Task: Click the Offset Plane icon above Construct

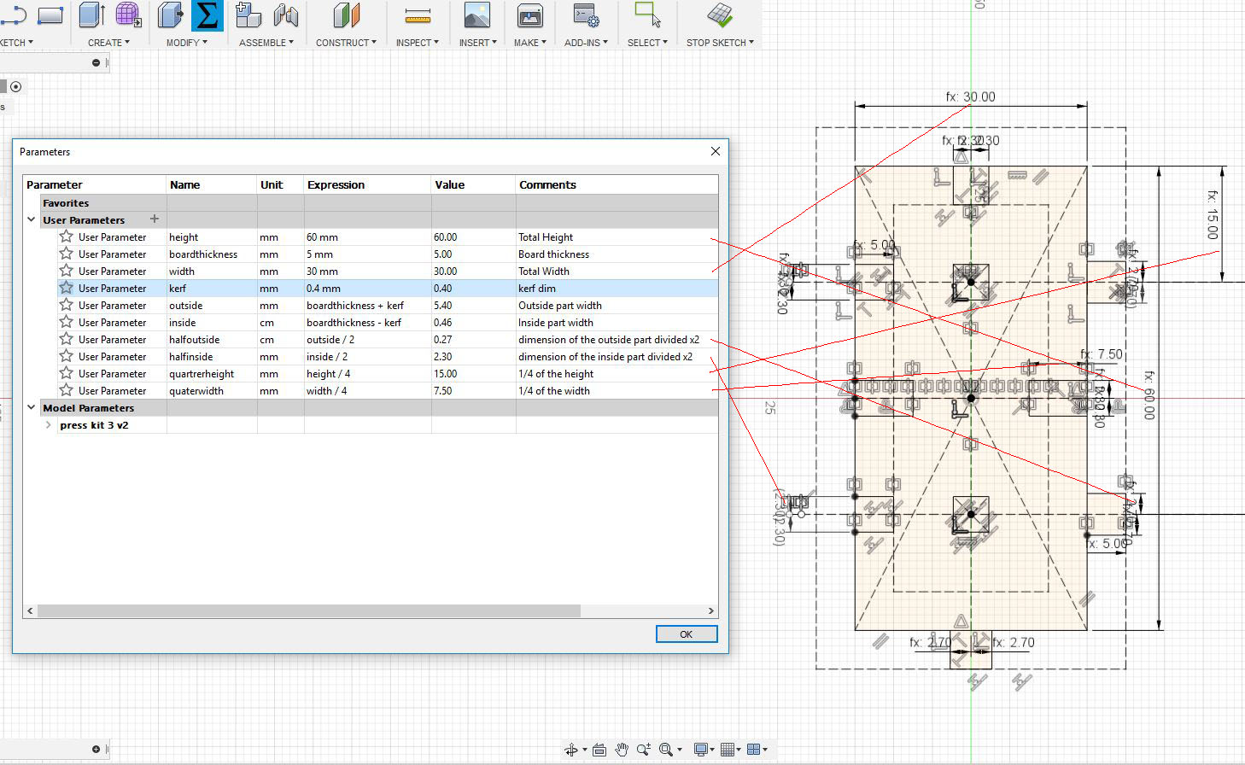Action: [346, 15]
